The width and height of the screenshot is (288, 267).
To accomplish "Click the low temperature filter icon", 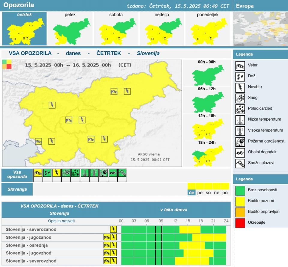I will (85, 173).
